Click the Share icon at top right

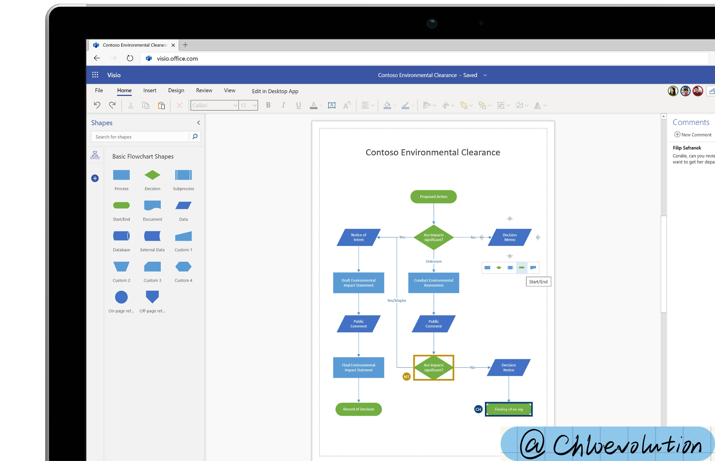(712, 91)
